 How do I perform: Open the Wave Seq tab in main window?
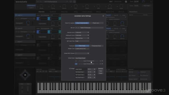[x=64, y=12]
